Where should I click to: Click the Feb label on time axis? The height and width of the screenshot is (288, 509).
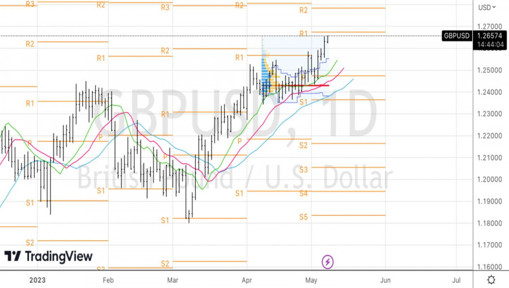[108, 280]
